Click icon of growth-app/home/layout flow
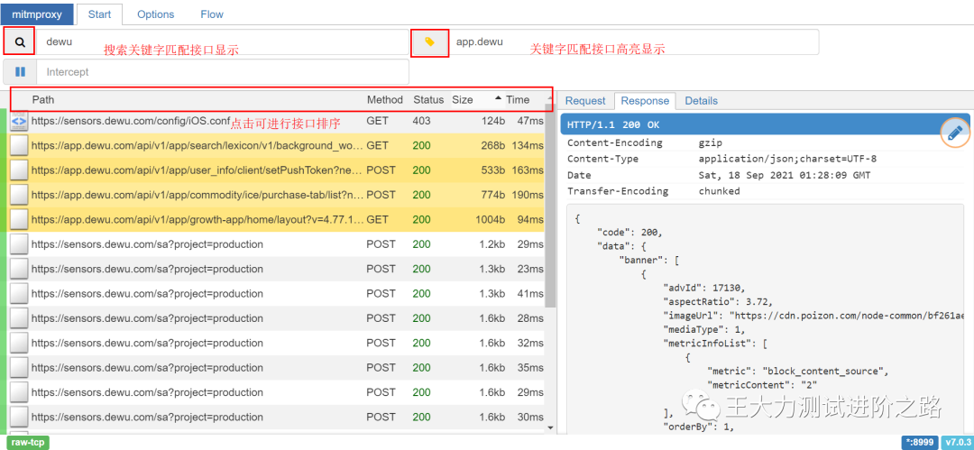974x450 pixels. (x=19, y=219)
